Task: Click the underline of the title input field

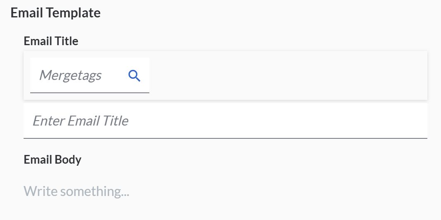Action: 225,138
